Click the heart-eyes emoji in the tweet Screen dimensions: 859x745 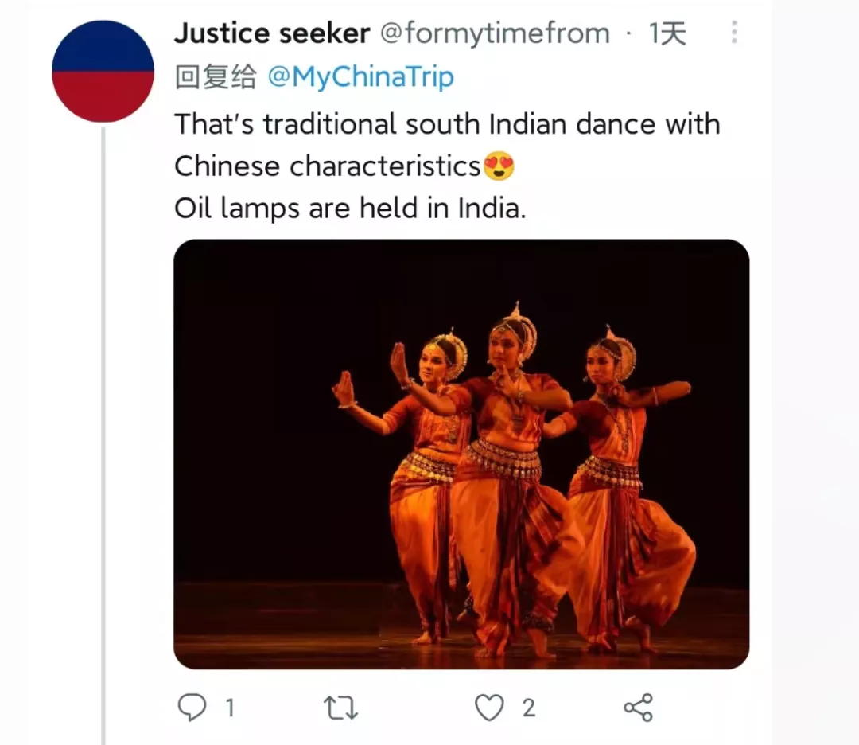pos(499,166)
